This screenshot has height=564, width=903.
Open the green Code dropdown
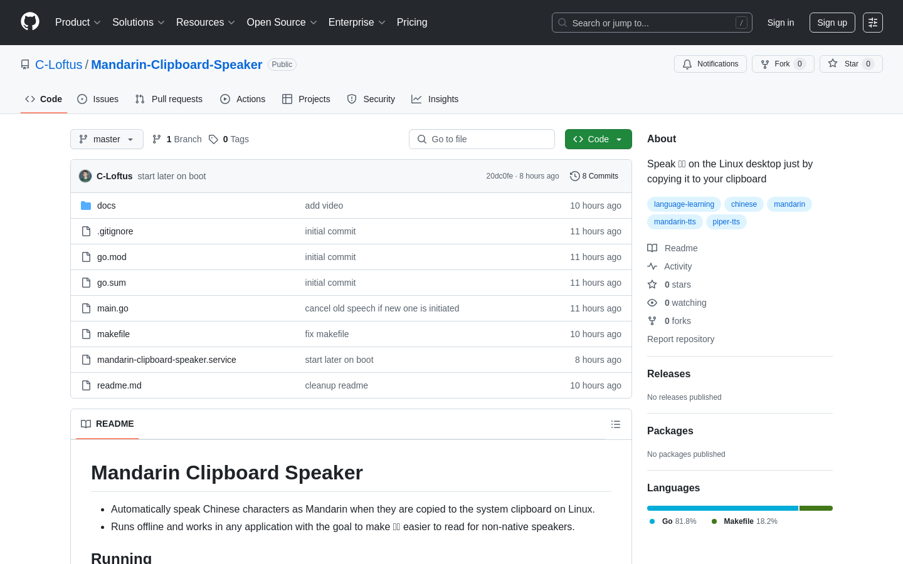tap(598, 139)
